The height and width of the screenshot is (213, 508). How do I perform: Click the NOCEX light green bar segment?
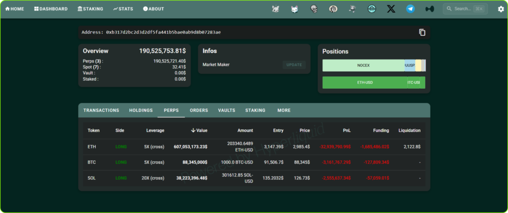(x=363, y=65)
